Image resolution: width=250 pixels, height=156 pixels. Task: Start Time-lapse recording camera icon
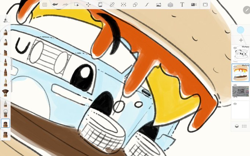coord(194,5)
